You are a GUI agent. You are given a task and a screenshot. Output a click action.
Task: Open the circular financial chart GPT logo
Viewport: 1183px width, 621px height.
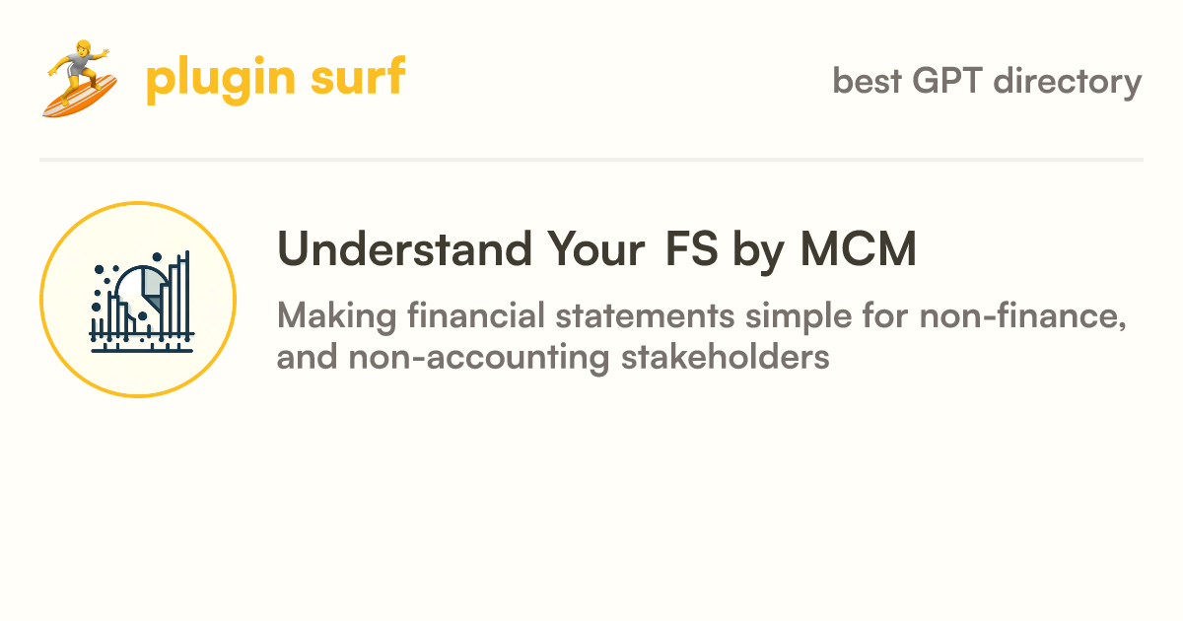138,299
